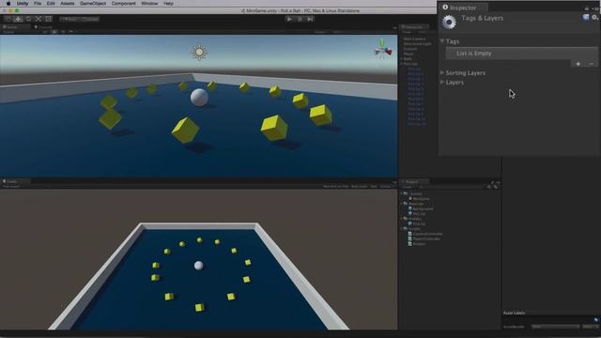Image resolution: width=601 pixels, height=338 pixels.
Task: Select the white Player sphere in Scene
Action: tap(199, 98)
